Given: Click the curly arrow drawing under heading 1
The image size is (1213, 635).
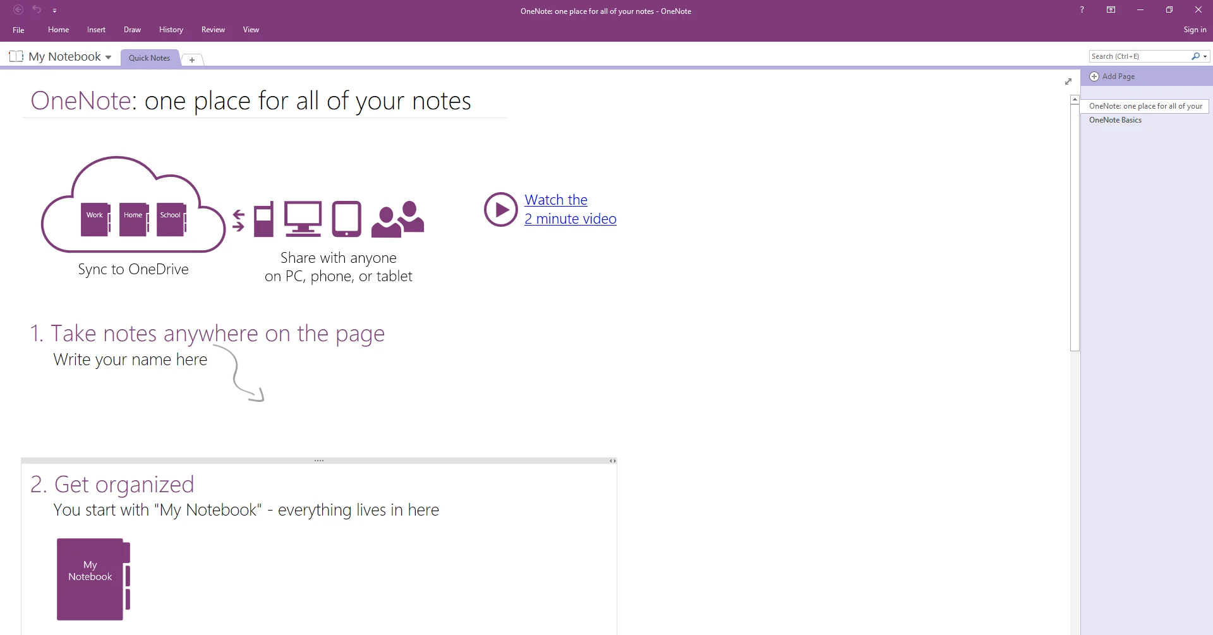Looking at the screenshot, I should click(239, 373).
